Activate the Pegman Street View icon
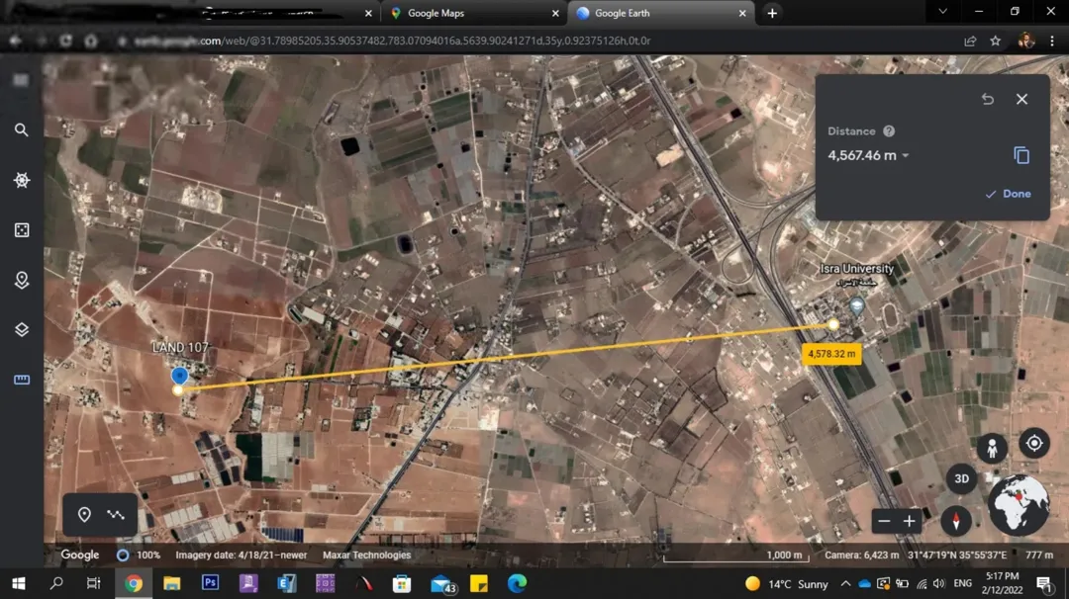This screenshot has width=1069, height=599. (992, 448)
